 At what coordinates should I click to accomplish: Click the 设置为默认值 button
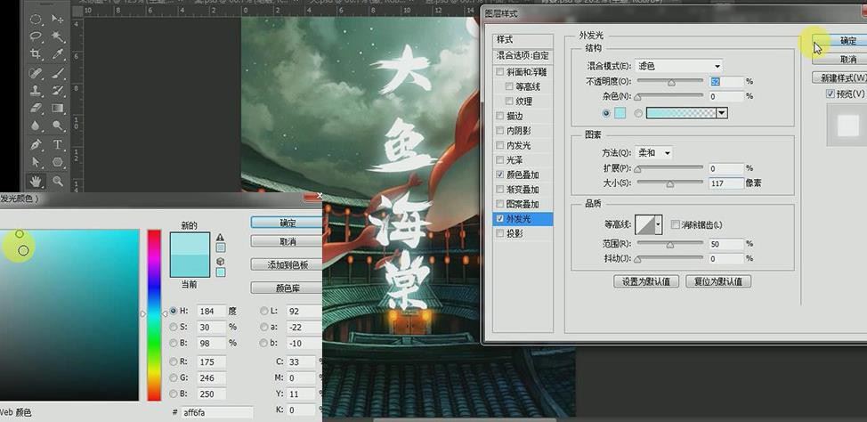[646, 281]
